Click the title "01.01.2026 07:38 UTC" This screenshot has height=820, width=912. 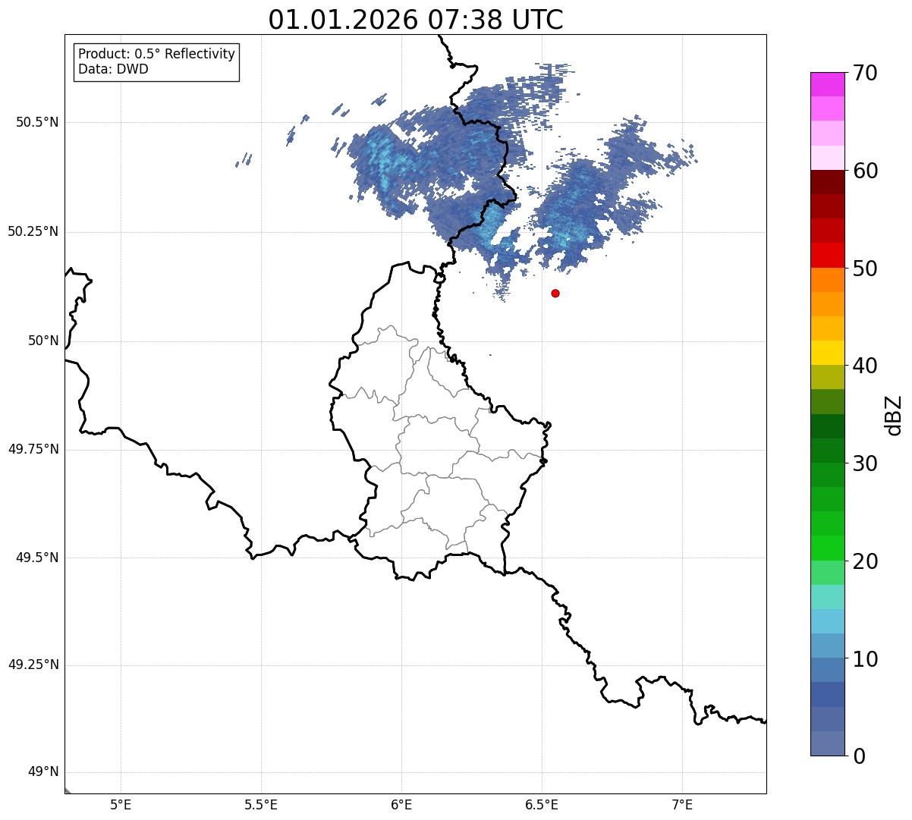point(416,20)
